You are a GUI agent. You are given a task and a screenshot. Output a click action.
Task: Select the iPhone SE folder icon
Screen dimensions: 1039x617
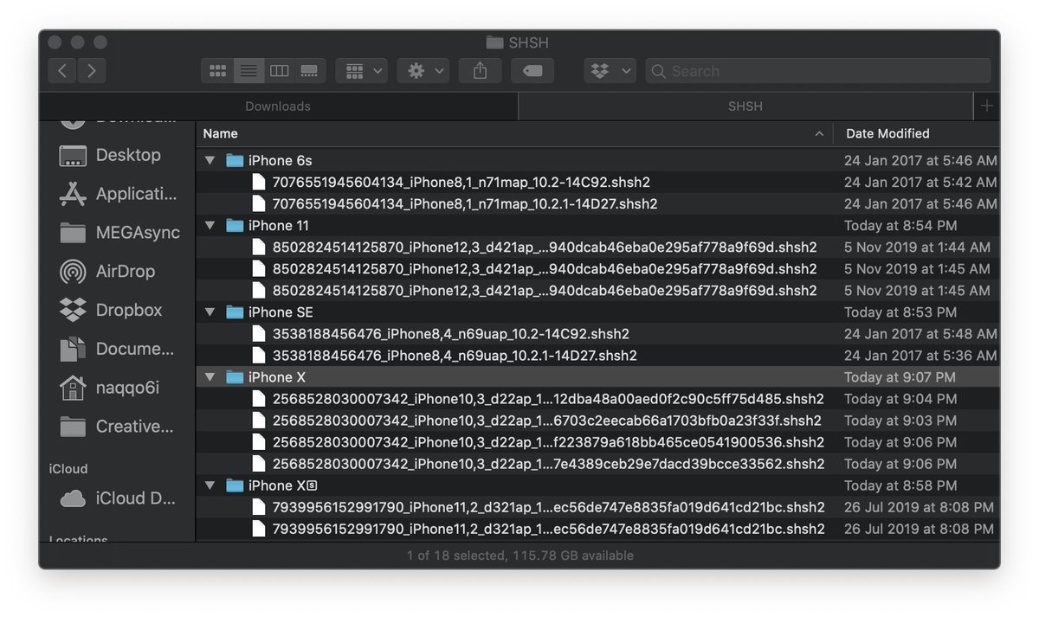click(235, 312)
